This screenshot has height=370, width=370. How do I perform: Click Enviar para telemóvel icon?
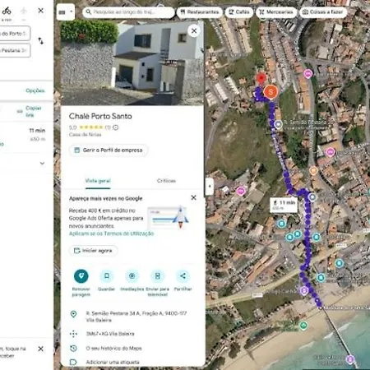158,276
